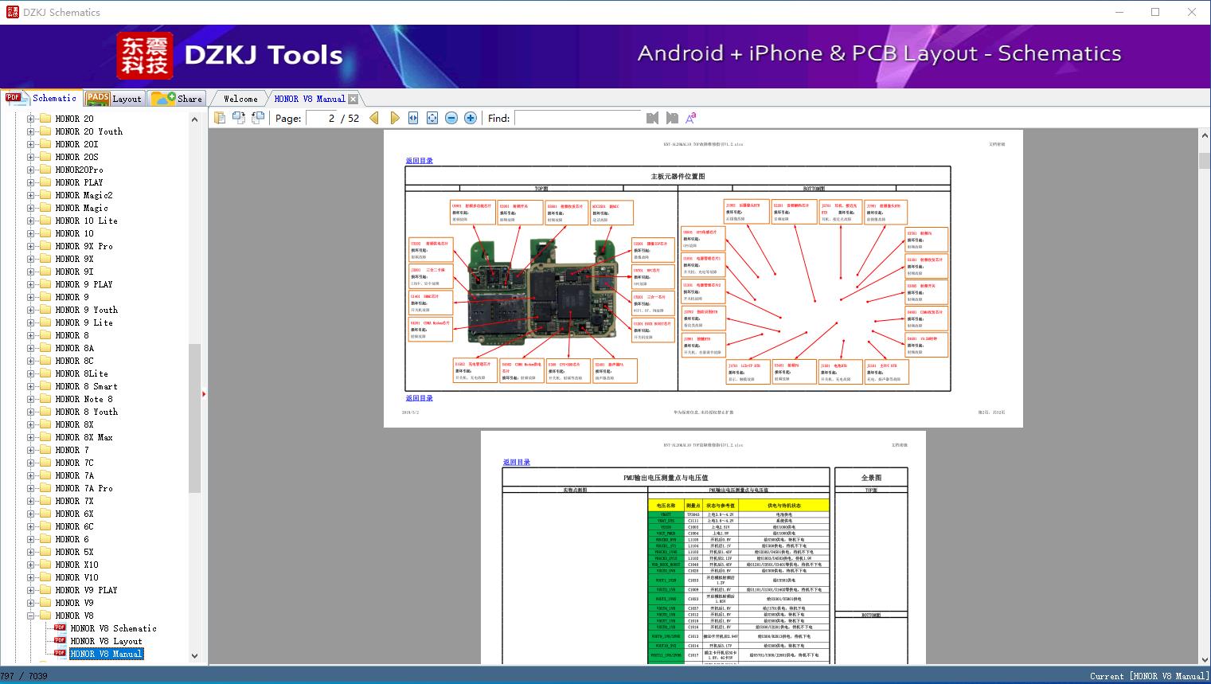Viewport: 1211px width, 684px height.
Task: Click the Find search text box
Action: [578, 118]
